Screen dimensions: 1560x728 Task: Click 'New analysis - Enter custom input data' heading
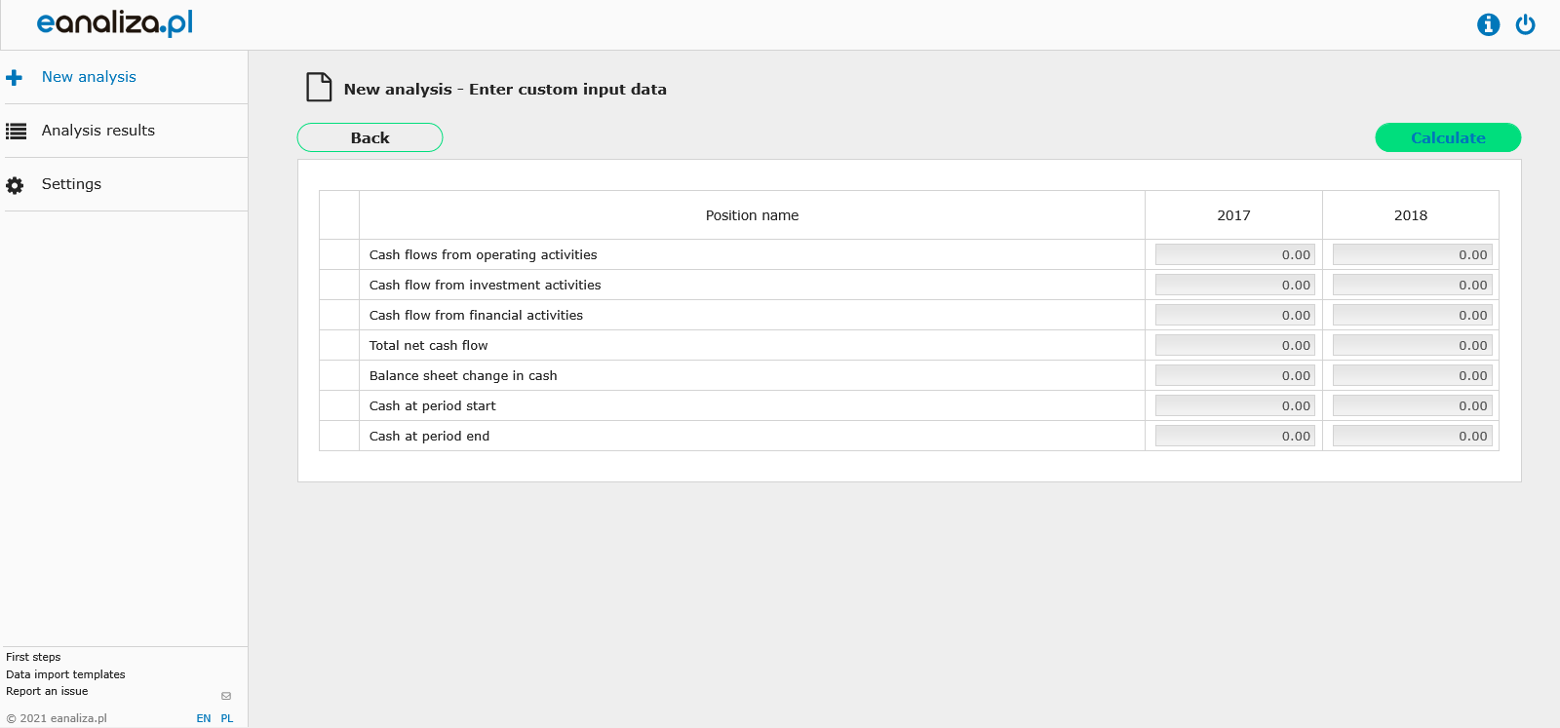click(505, 89)
